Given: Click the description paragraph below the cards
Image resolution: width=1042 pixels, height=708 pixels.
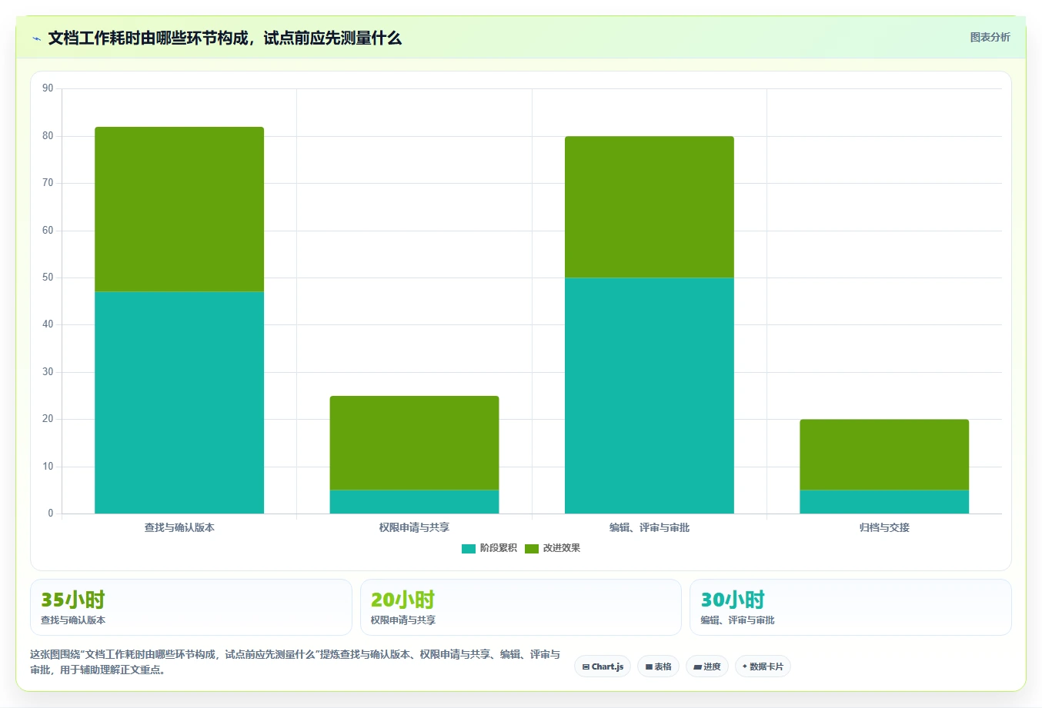Looking at the screenshot, I should tap(296, 662).
